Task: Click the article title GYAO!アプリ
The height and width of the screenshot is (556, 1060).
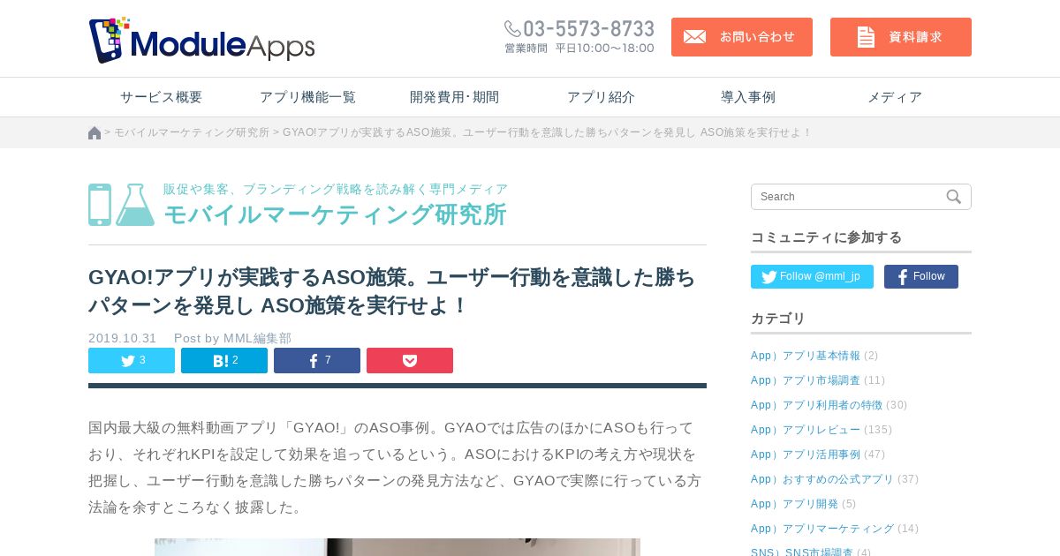Action: coord(392,291)
